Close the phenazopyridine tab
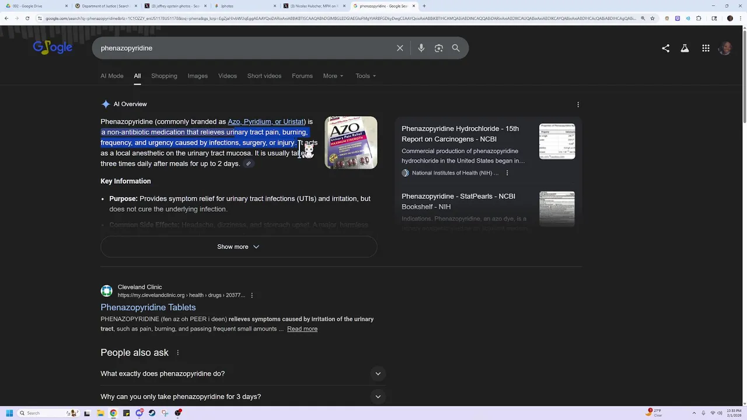 point(414,6)
